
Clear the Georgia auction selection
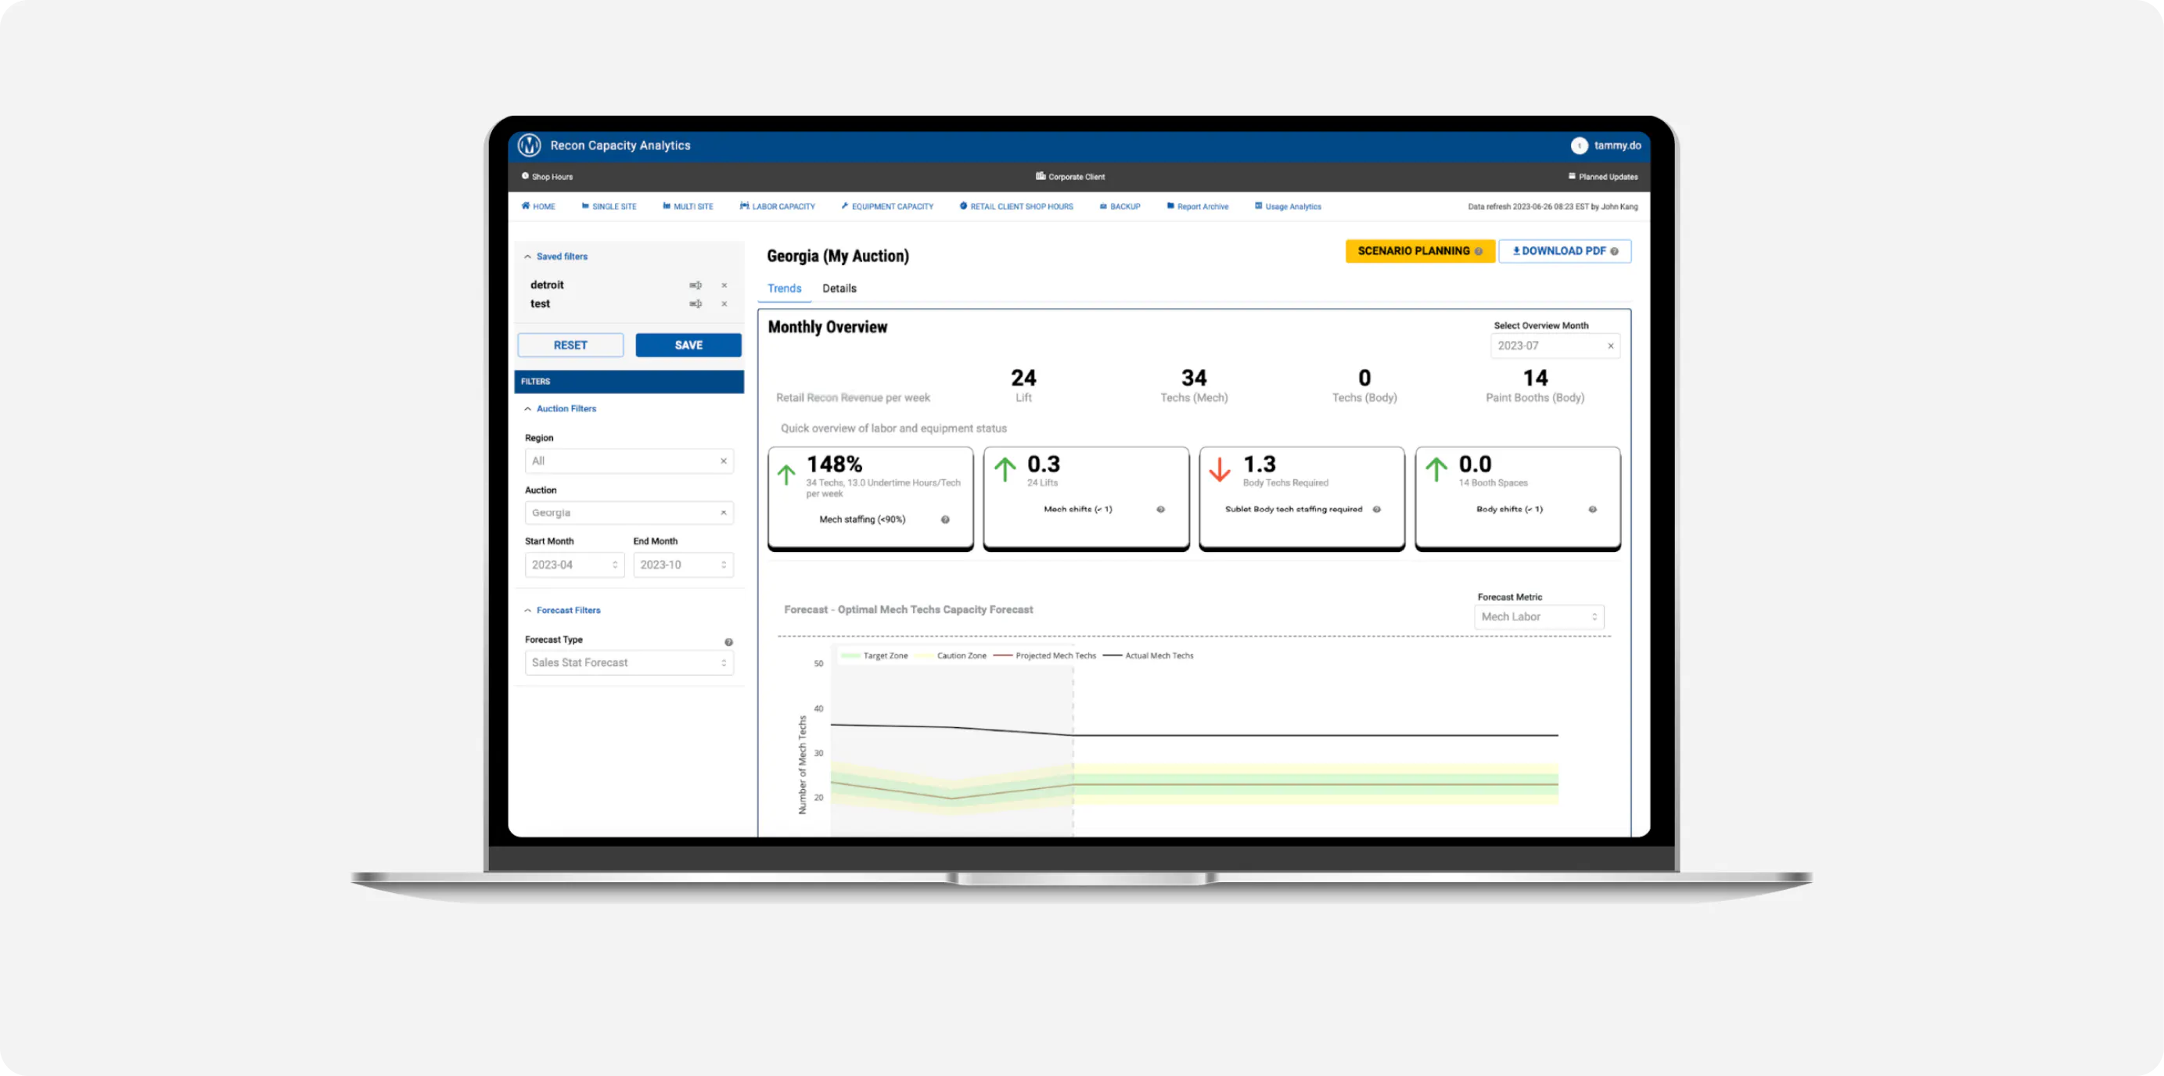coord(724,513)
